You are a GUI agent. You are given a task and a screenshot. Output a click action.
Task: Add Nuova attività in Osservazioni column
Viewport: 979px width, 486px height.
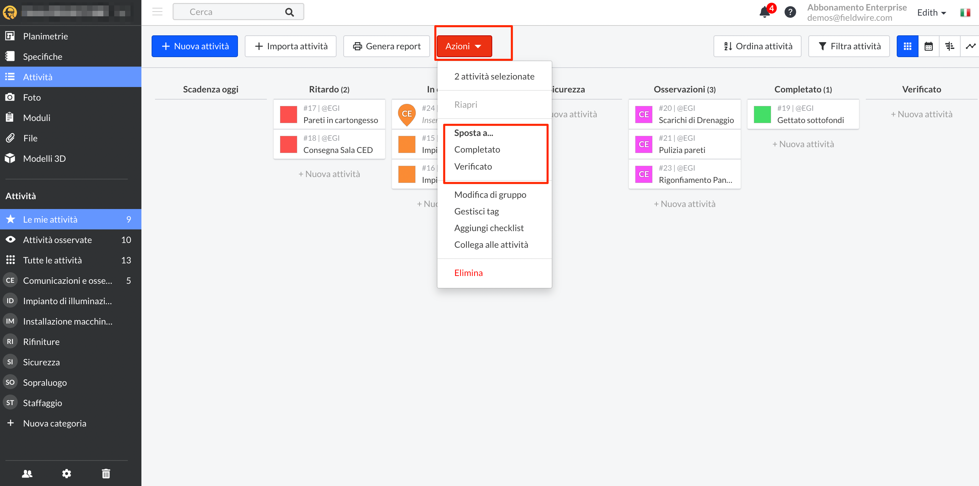click(x=685, y=204)
